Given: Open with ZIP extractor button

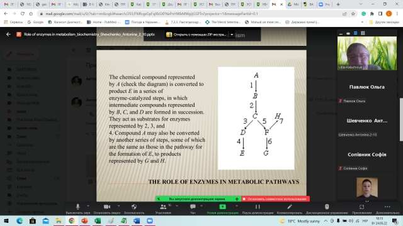Looking at the screenshot, I should (197, 35).
